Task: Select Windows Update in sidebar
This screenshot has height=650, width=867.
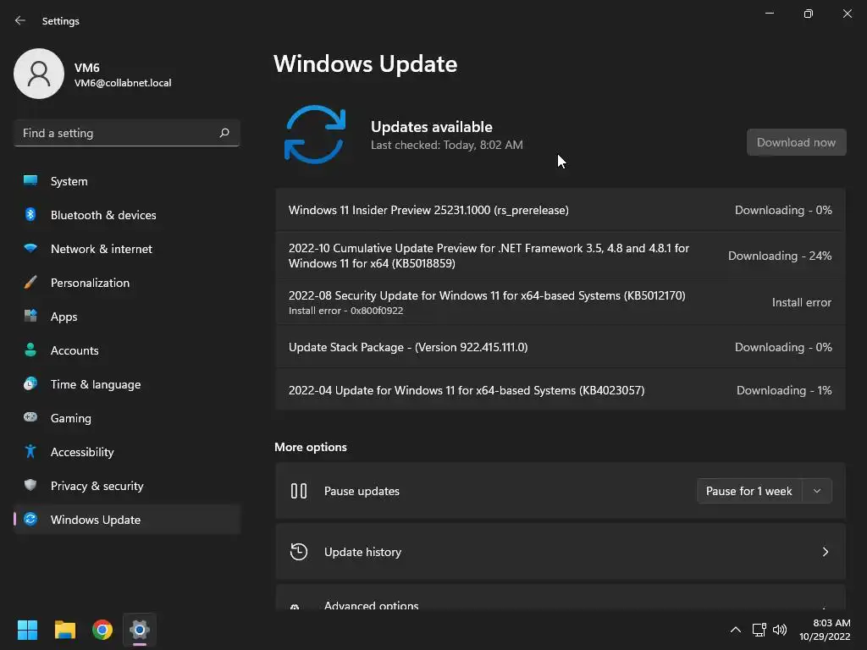Action: click(x=127, y=520)
